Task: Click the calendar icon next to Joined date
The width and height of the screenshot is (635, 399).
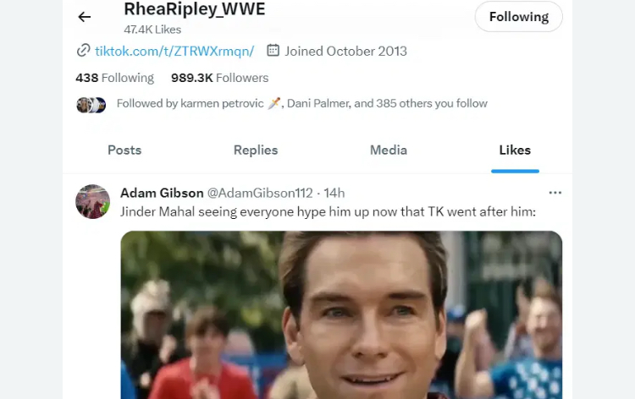Action: click(x=273, y=51)
